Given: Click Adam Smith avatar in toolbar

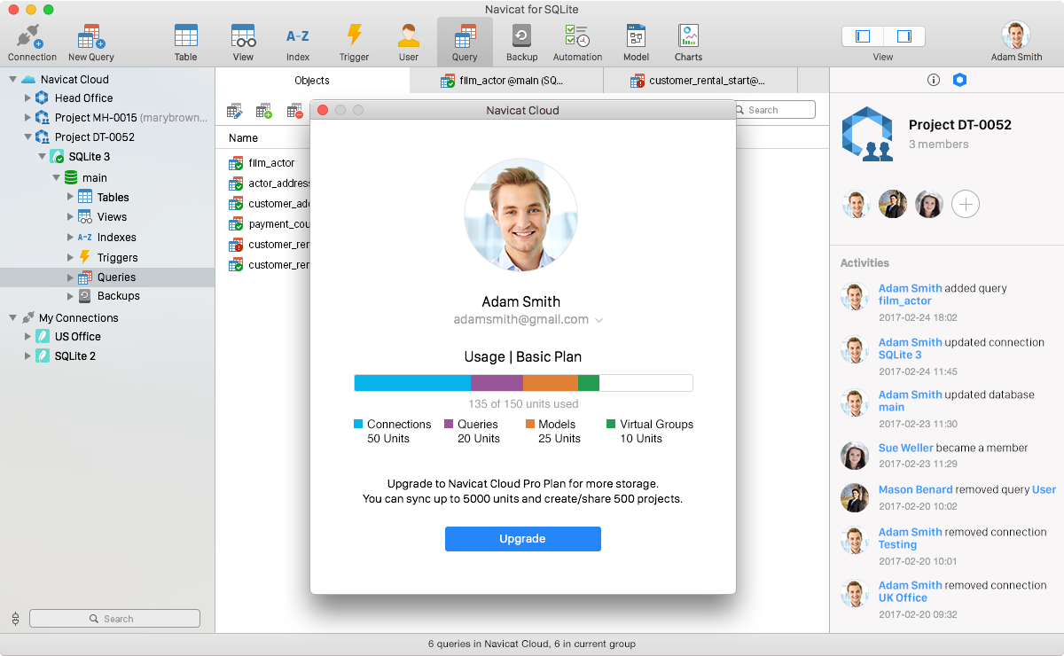Looking at the screenshot, I should coord(1016,35).
